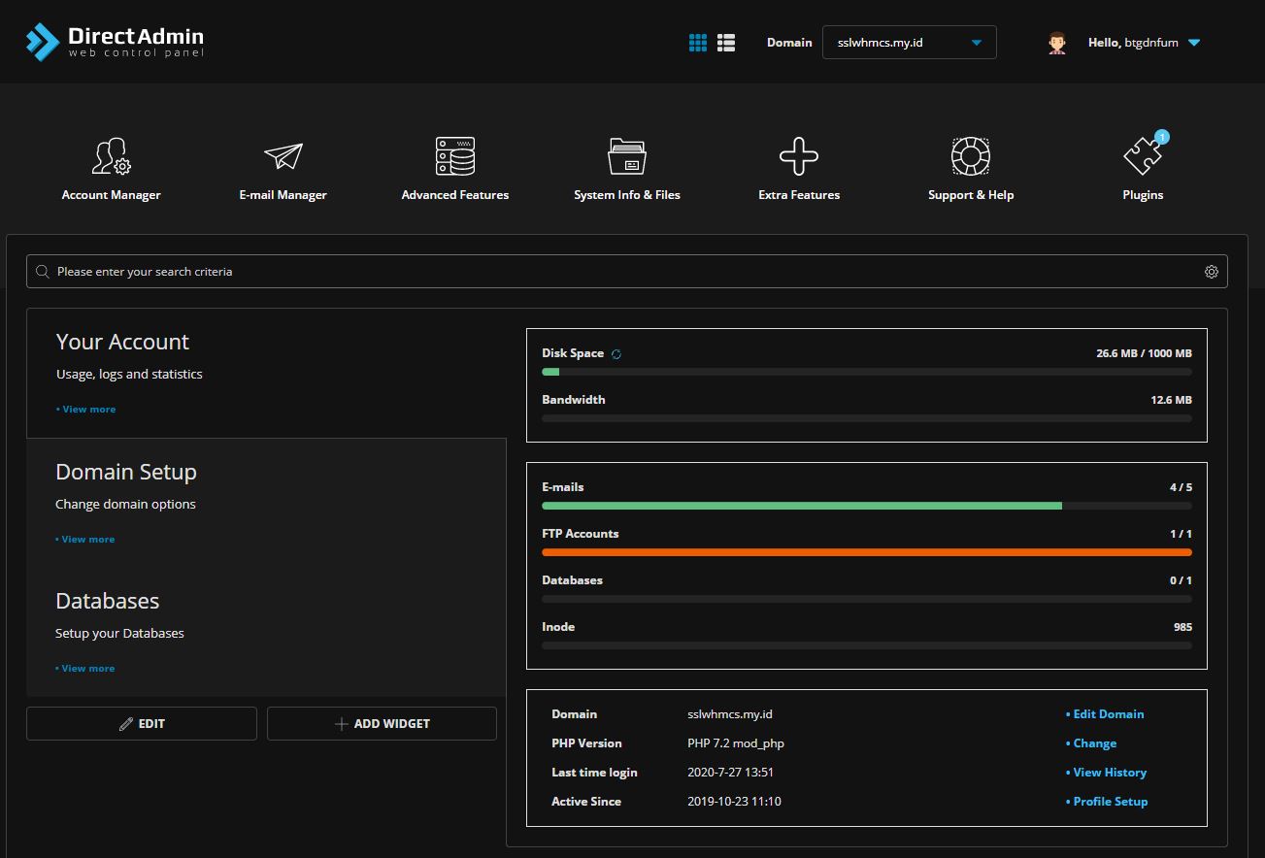
Task: Switch to list layout view
Action: point(726,43)
